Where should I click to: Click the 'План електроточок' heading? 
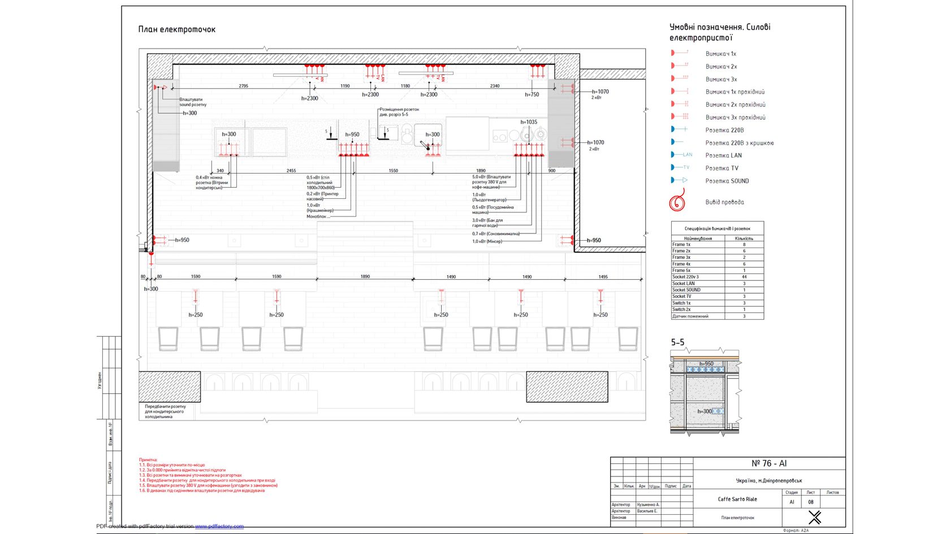tap(177, 29)
